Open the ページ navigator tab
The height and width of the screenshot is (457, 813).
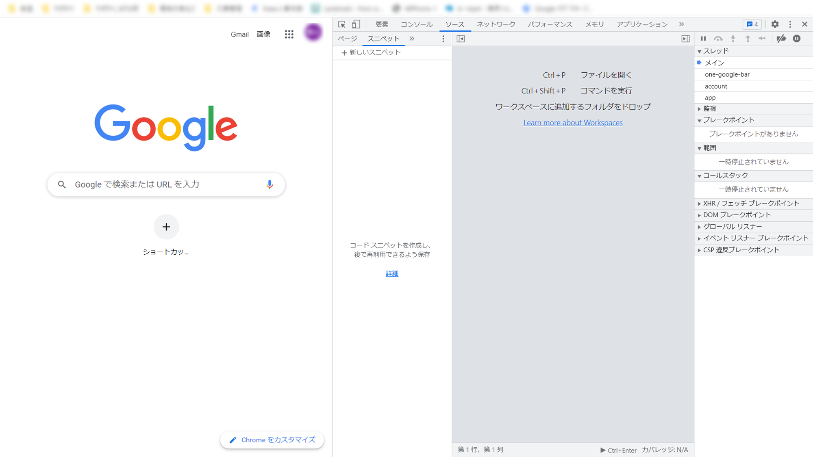[x=348, y=39]
